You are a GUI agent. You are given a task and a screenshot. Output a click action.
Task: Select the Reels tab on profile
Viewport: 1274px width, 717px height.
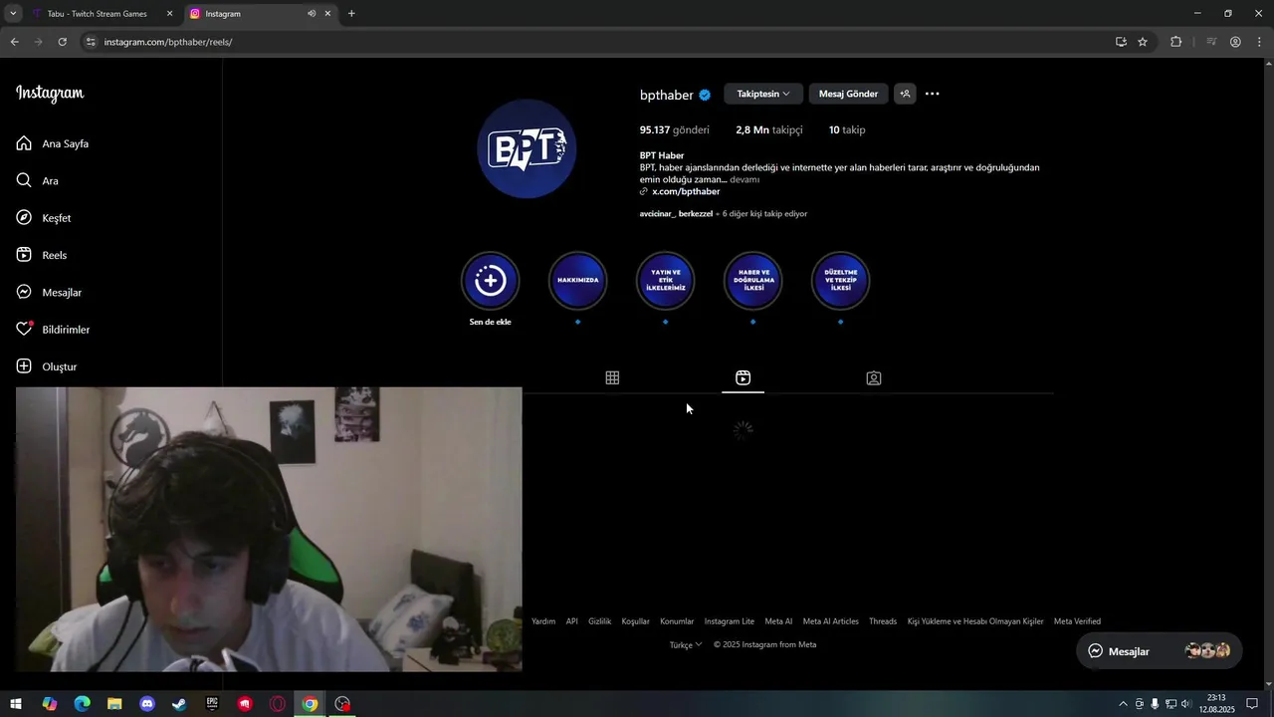743,378
